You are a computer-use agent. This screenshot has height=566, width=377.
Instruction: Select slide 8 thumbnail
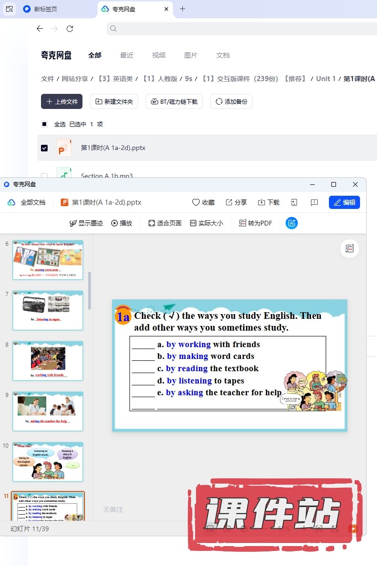click(48, 360)
